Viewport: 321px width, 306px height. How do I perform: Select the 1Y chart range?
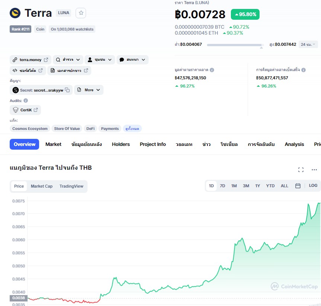[x=258, y=186]
